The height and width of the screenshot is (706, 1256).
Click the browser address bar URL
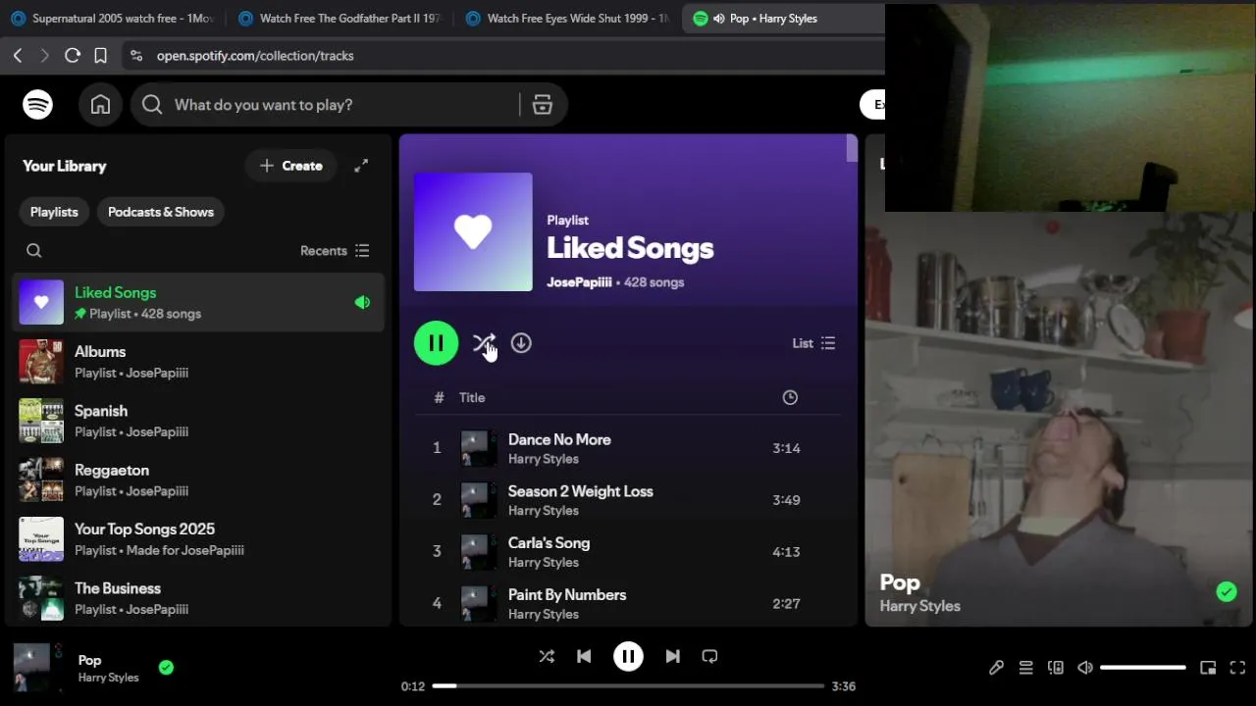point(255,56)
